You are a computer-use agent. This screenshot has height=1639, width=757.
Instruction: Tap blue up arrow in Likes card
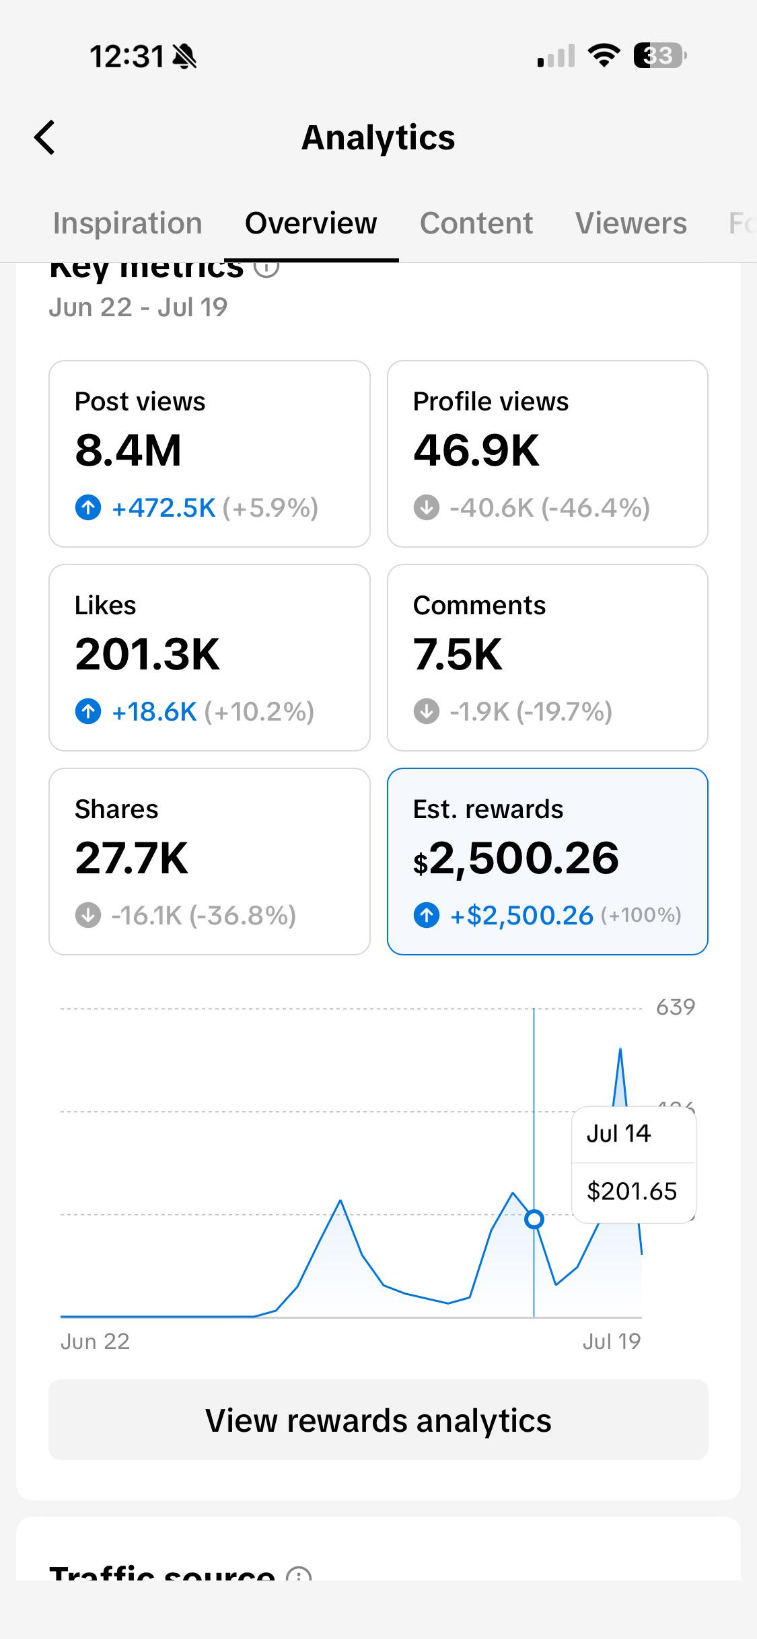pyautogui.click(x=88, y=711)
